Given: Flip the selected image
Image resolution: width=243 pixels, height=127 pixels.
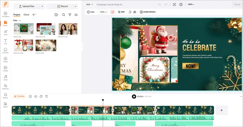Looking at the screenshot, I should click(x=135, y=12).
